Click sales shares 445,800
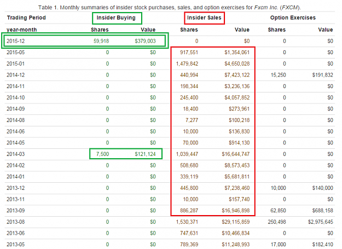The image size is (342, 249). [189, 188]
